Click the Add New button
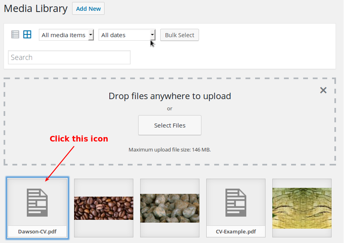This screenshot has height=243, width=344. (x=88, y=8)
